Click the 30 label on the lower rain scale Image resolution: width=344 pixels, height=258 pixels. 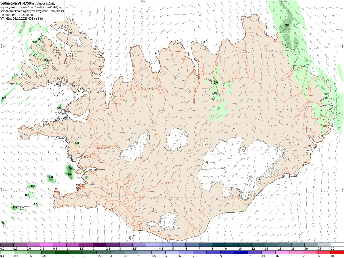pyautogui.click(x=332, y=256)
